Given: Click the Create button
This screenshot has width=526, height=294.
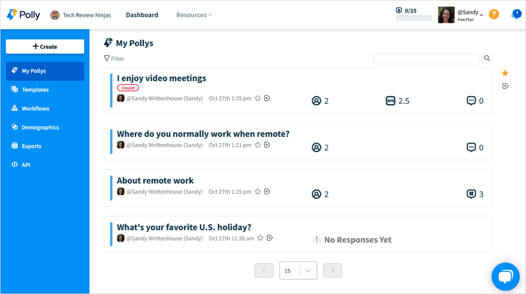Looking at the screenshot, I should coord(45,47).
